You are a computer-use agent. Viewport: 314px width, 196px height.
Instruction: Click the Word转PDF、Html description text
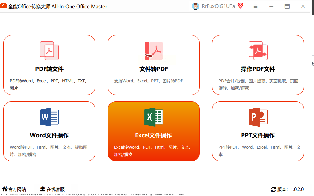click(49, 151)
